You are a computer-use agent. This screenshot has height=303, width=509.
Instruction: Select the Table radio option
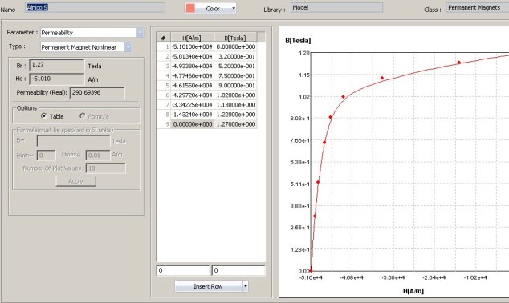pyautogui.click(x=44, y=116)
